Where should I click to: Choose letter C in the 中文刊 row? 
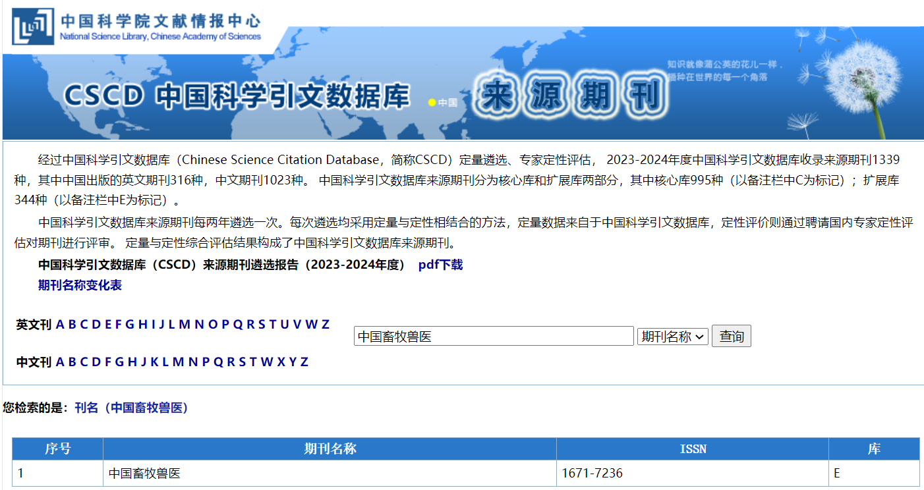click(84, 362)
